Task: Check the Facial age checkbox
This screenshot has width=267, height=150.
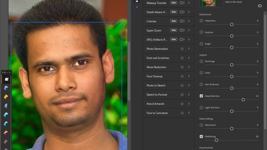Action: point(201,61)
